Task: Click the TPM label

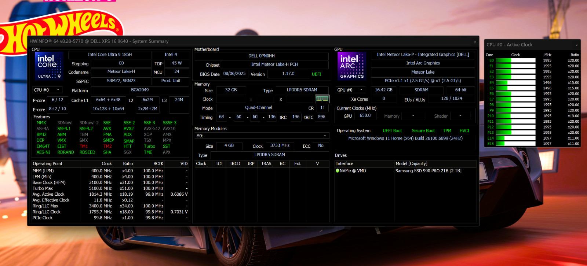Action: click(447, 131)
